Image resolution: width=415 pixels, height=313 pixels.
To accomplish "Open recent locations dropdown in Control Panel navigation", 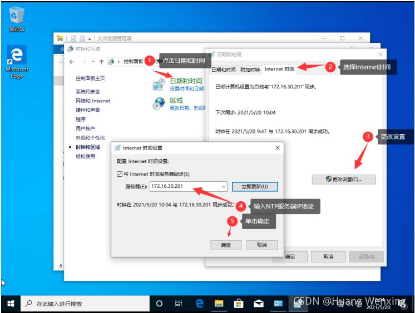I will 93,62.
